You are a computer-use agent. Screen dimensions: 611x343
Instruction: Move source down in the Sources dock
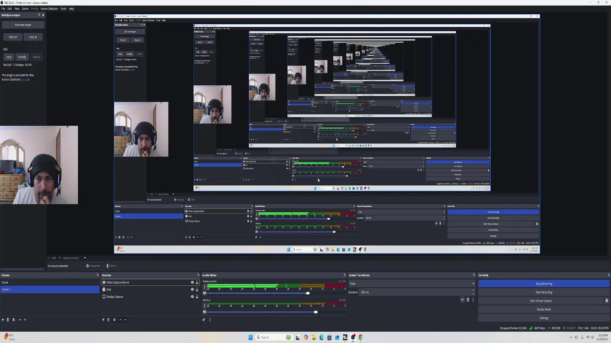pos(126,320)
